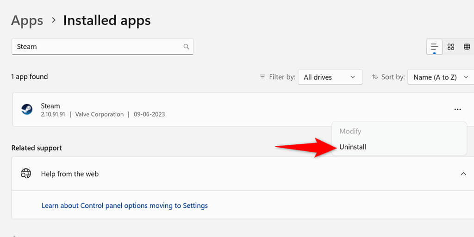Viewport: 474px width, 237px height.
Task: Click the search magnifier icon
Action: click(x=186, y=47)
